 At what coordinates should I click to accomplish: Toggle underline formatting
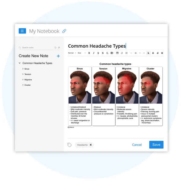[x=98, y=53]
